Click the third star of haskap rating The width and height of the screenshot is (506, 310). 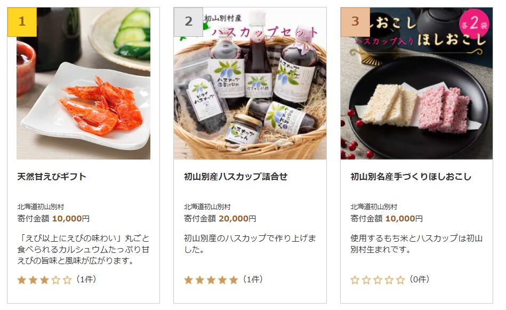point(211,280)
